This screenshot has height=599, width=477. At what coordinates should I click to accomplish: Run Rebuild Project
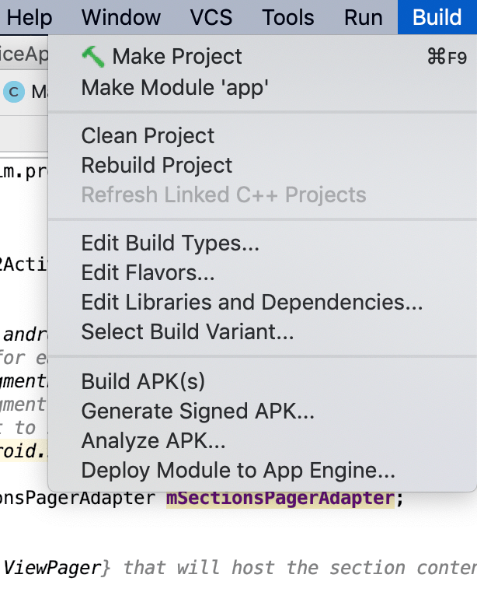coord(157,165)
